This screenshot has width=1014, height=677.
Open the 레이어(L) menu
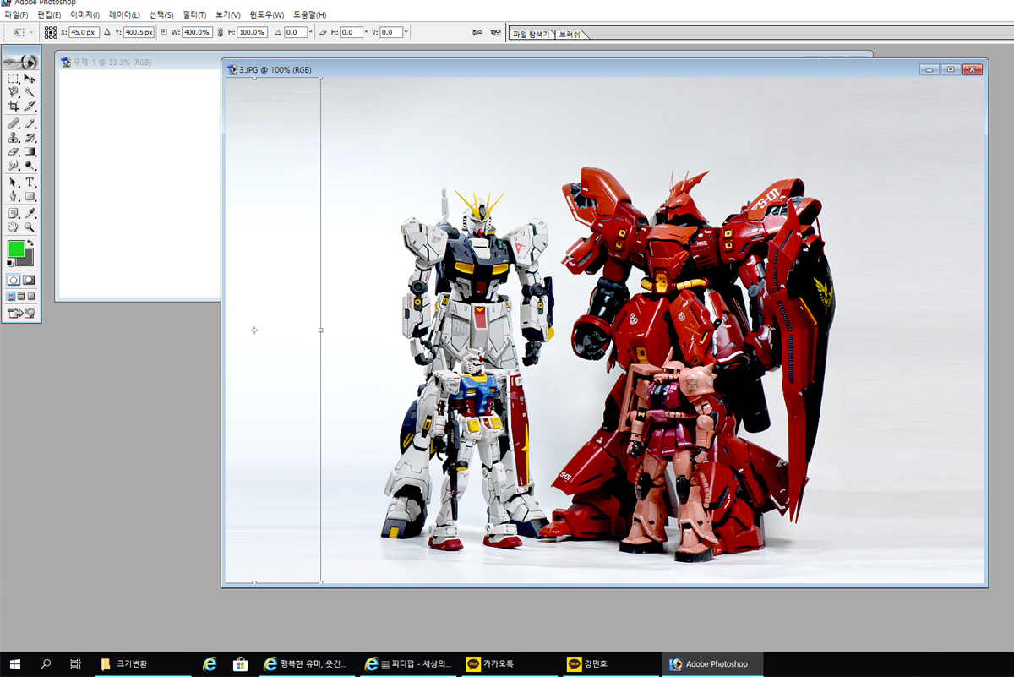125,15
